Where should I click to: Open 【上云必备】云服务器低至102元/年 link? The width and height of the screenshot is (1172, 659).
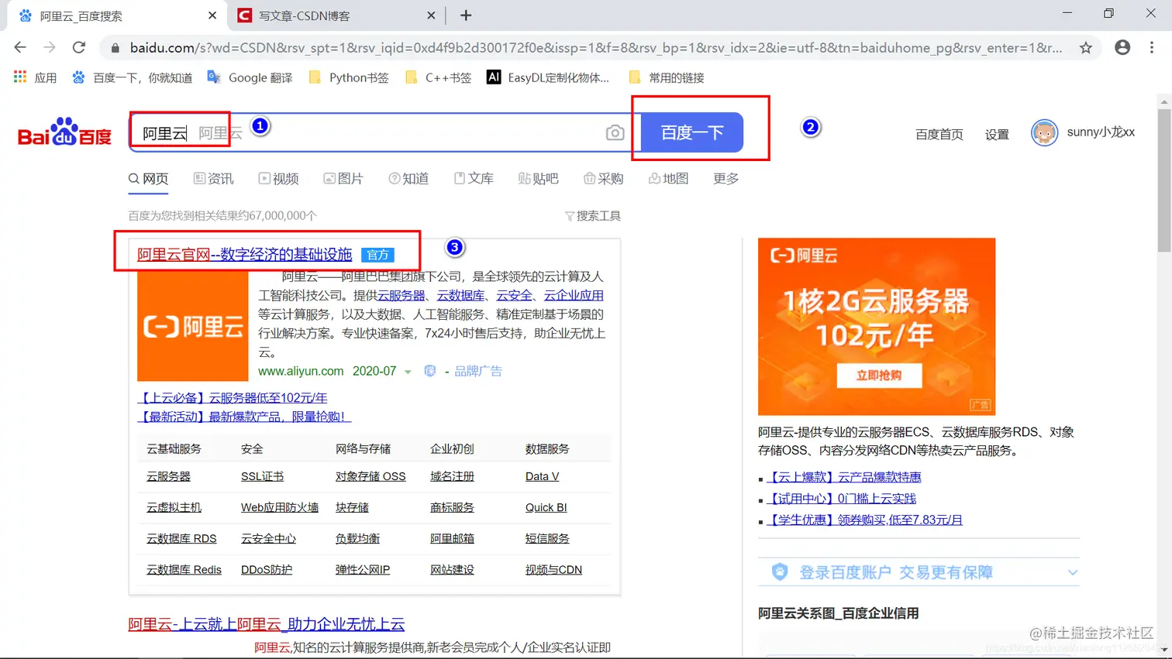233,398
